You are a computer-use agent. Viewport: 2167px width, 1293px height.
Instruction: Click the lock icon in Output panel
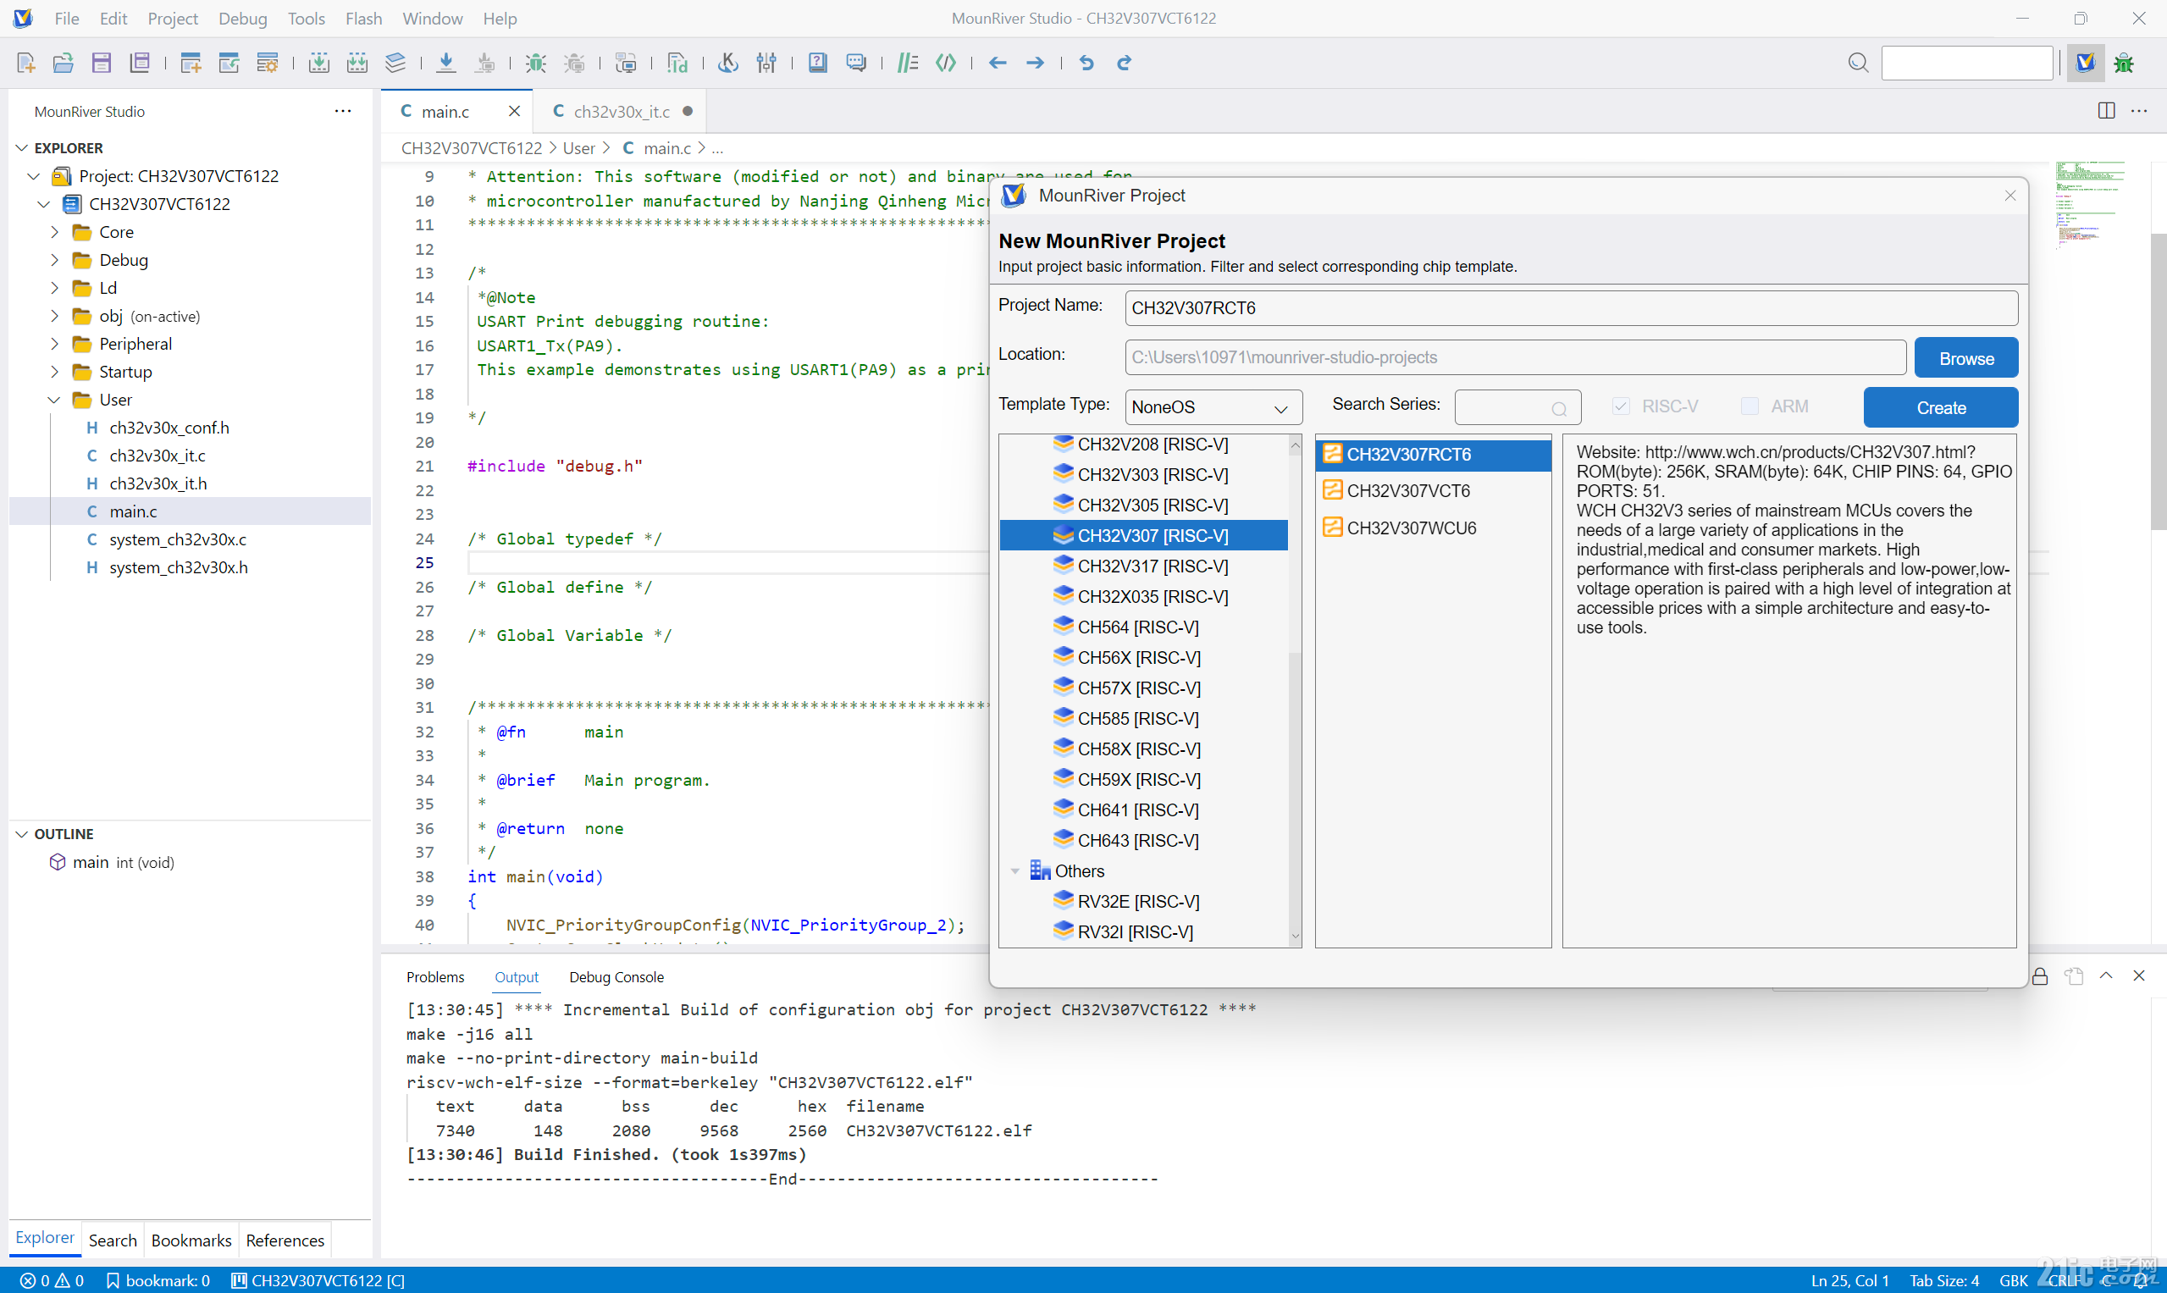coord(2040,975)
